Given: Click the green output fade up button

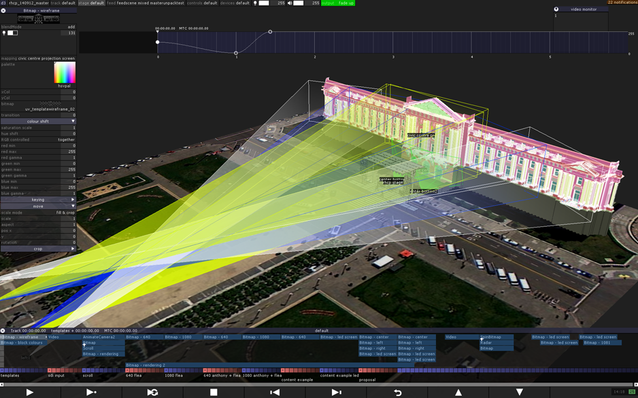Looking at the screenshot, I should (338, 3).
